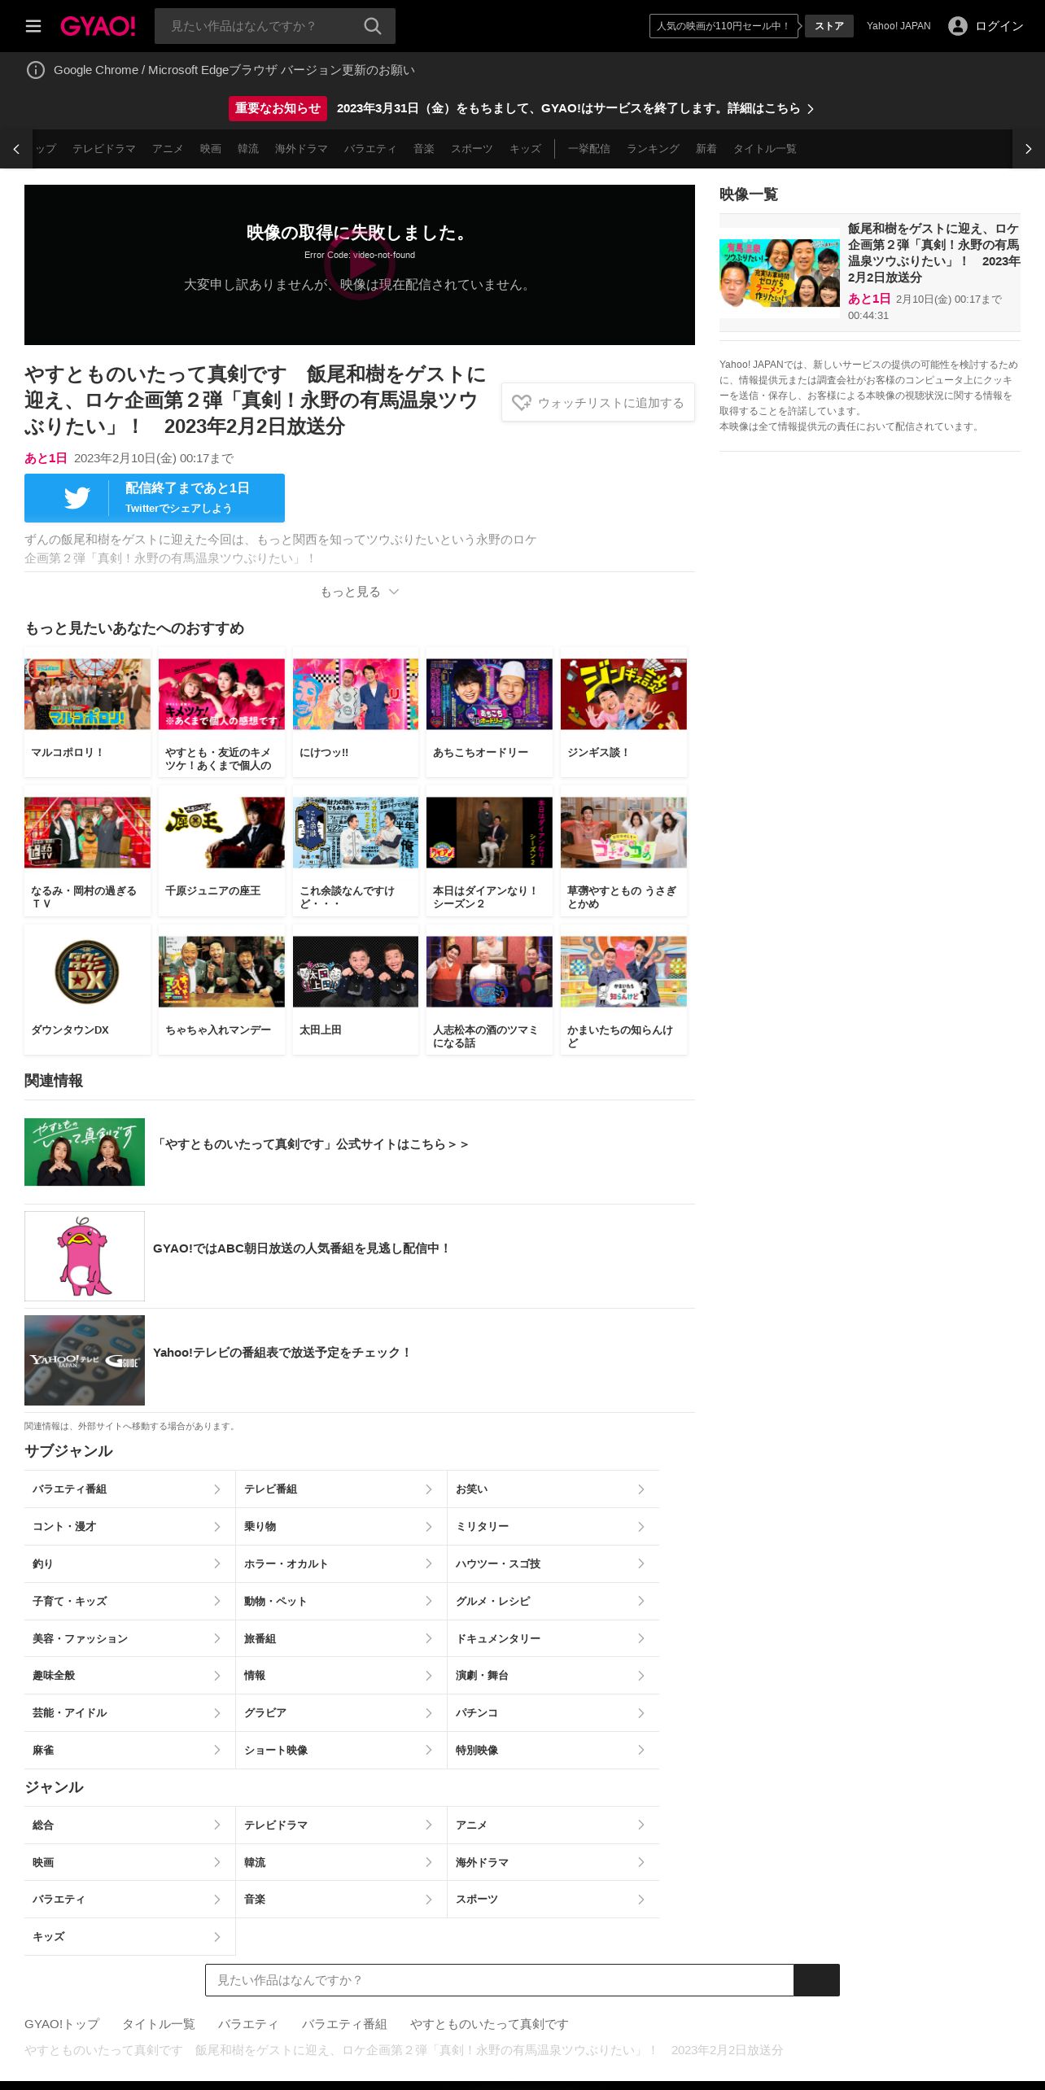Select the スポーツ genre row
The image size is (1045, 2090).
click(553, 1899)
